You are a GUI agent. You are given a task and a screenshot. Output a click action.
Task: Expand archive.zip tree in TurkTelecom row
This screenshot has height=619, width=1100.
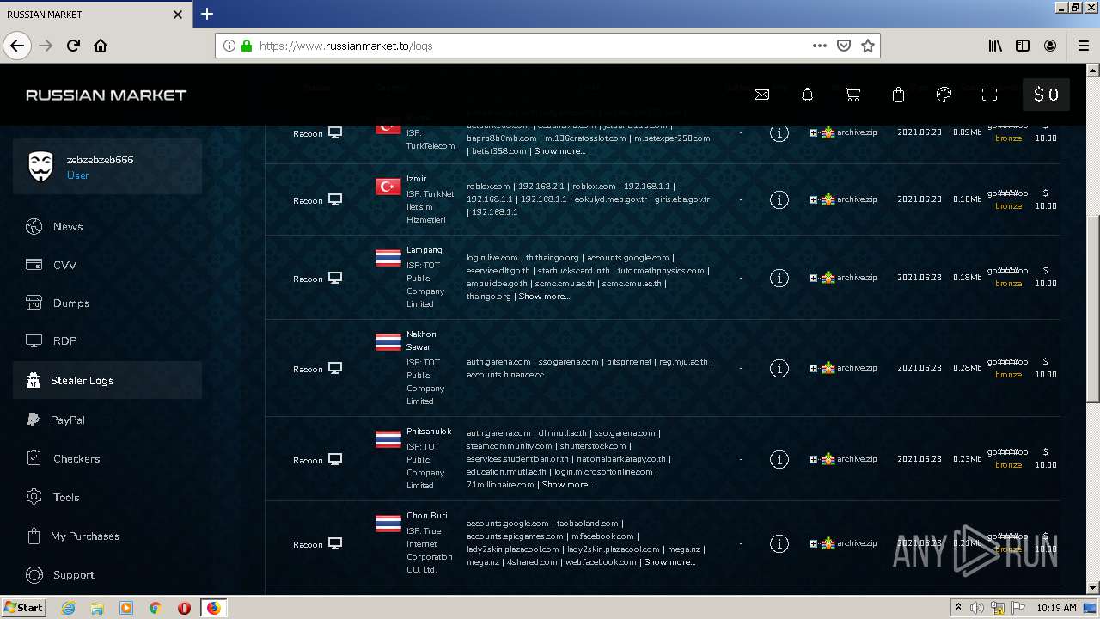[x=813, y=132]
